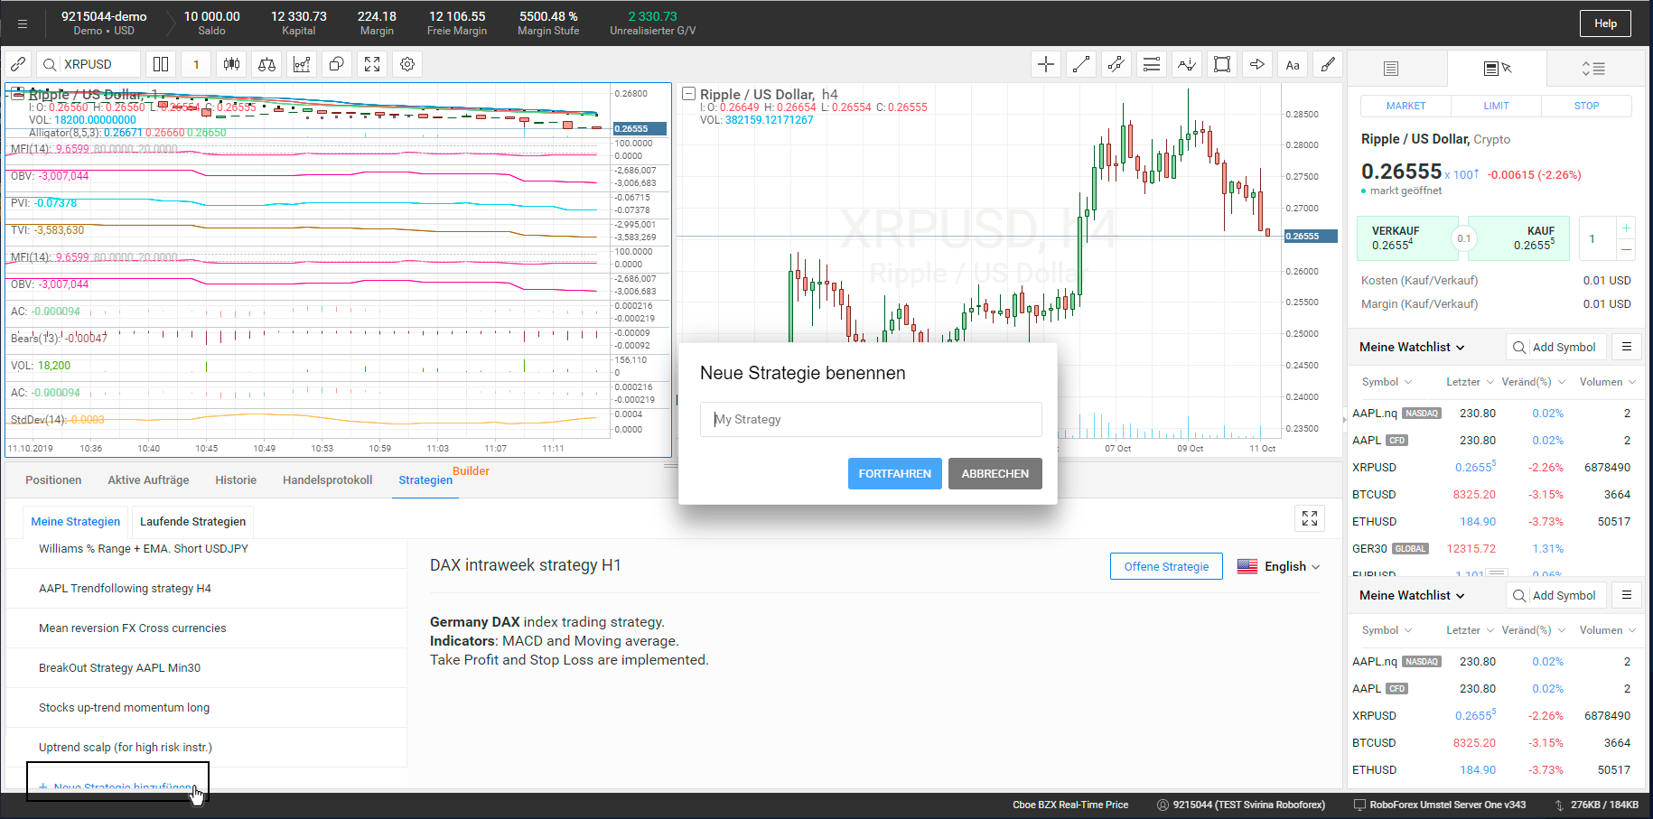Open the English language dropdown
The height and width of the screenshot is (819, 1653).
1279,566
